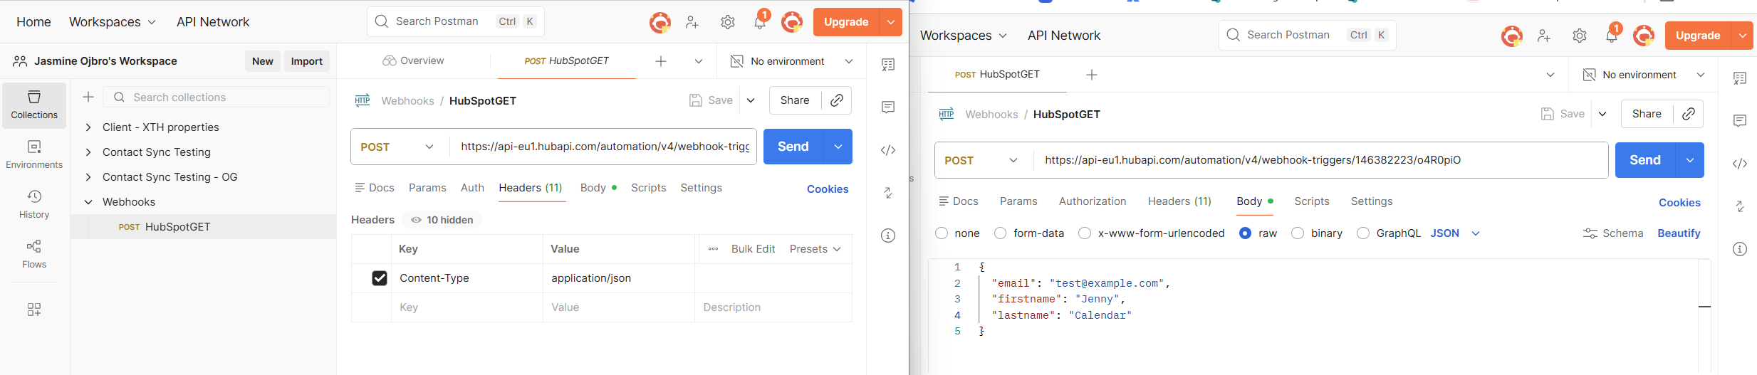This screenshot has height=375, width=1757.
Task: Click invite collaborators icon in left window header
Action: coord(692,22)
